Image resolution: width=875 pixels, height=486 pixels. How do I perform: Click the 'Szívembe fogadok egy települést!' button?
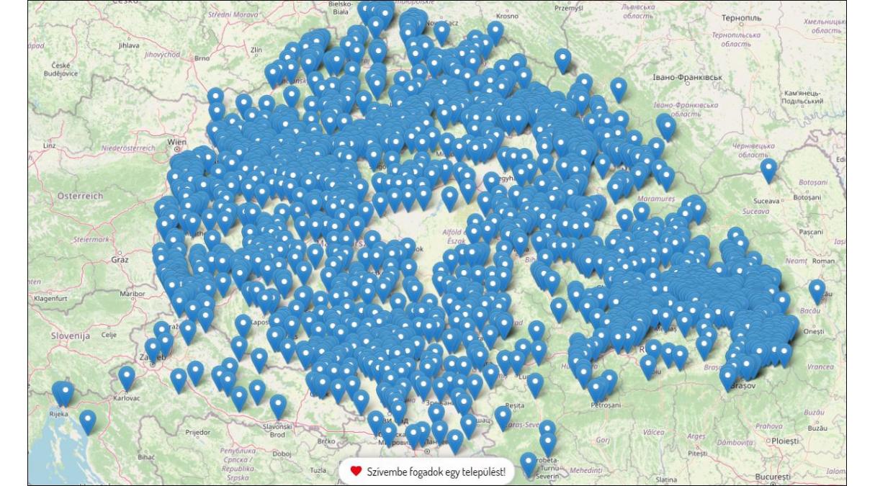[x=428, y=472]
